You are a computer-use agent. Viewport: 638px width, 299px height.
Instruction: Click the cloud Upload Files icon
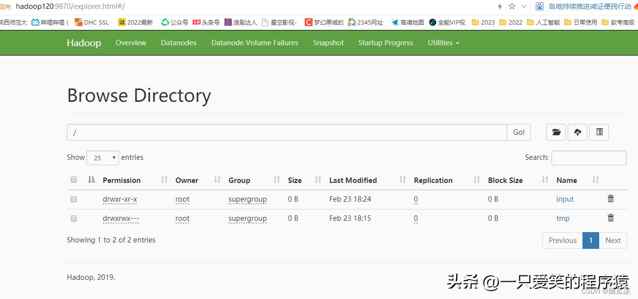[578, 132]
